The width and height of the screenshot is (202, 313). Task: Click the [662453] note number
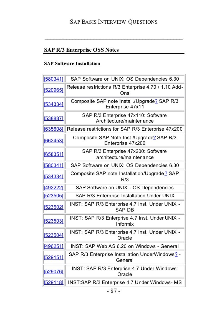tap(54, 141)
